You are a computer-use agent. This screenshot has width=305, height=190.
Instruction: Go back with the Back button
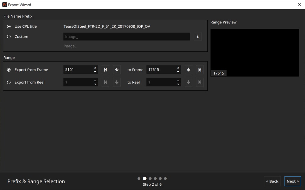(x=272, y=181)
